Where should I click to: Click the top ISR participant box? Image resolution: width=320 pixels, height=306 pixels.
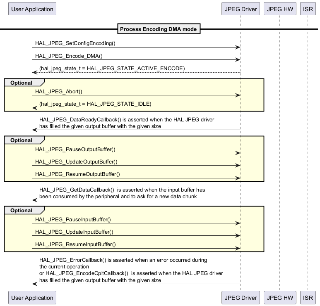click(308, 9)
